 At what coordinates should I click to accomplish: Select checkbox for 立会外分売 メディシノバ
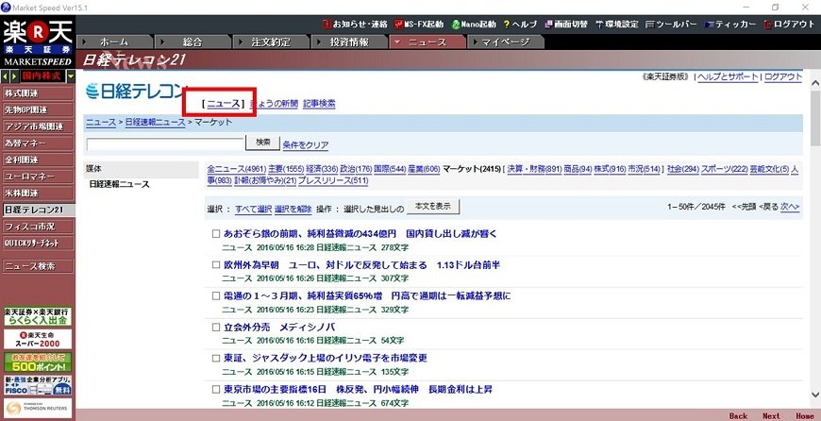pyautogui.click(x=215, y=328)
